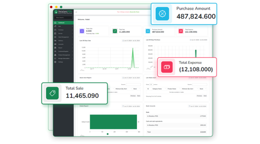
Task: Click the Sale tag icon in sidebar
Action: [55, 26]
